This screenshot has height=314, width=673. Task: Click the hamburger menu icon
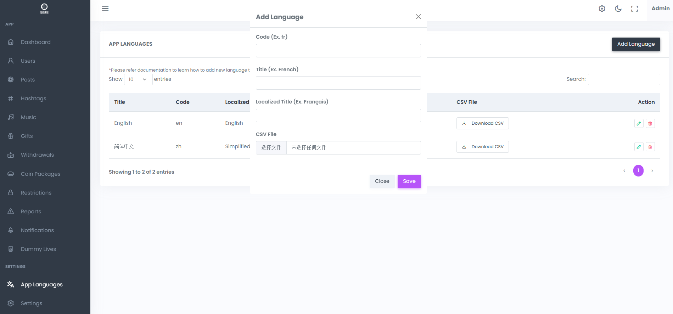tap(105, 9)
